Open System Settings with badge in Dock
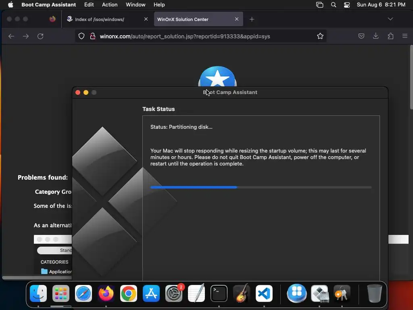Image resolution: width=413 pixels, height=310 pixels. click(x=174, y=293)
